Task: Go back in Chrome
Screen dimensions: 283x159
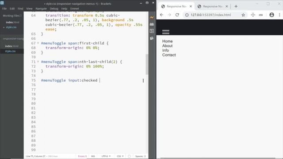Action: tap(161, 15)
